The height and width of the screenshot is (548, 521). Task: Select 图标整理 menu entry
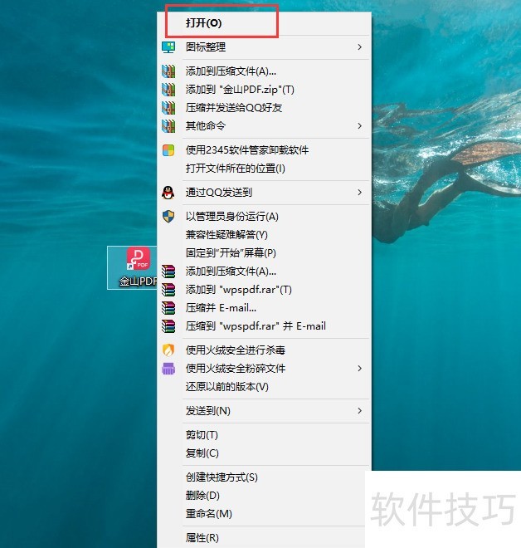click(206, 46)
